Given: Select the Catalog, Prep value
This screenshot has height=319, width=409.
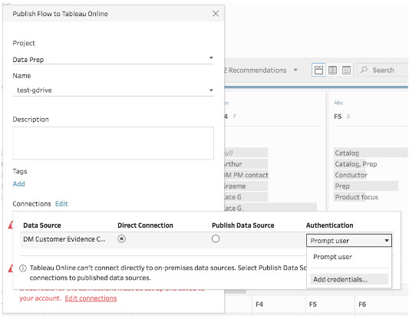Looking at the screenshot, I should [356, 164].
